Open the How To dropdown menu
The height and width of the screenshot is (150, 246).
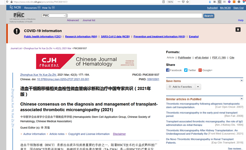click(48, 8)
